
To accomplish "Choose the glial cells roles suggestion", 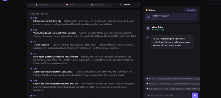I will (172, 84).
